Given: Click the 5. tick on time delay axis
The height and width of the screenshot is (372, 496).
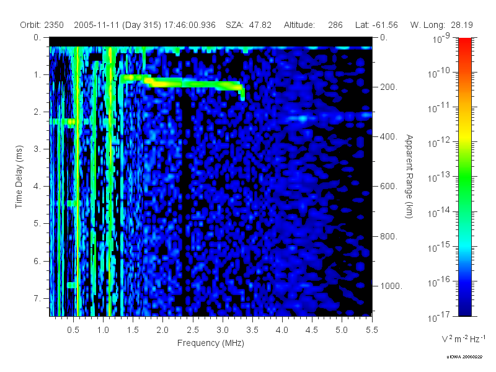Looking at the screenshot, I should [x=37, y=223].
